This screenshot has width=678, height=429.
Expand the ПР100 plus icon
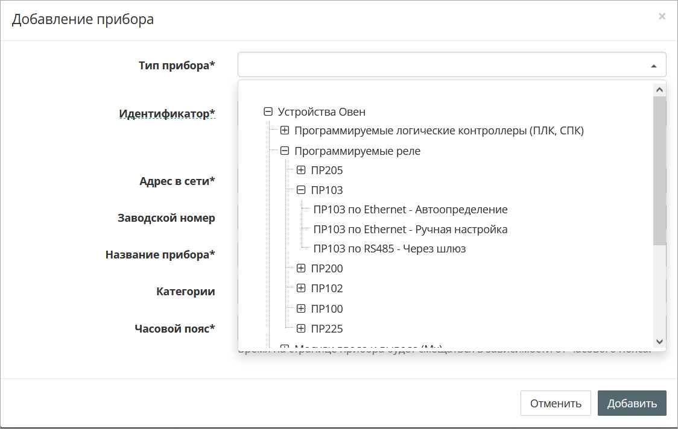pyautogui.click(x=301, y=308)
